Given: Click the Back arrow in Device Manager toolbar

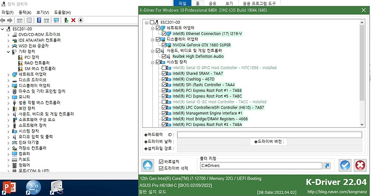Looking at the screenshot, I should 3,21.
